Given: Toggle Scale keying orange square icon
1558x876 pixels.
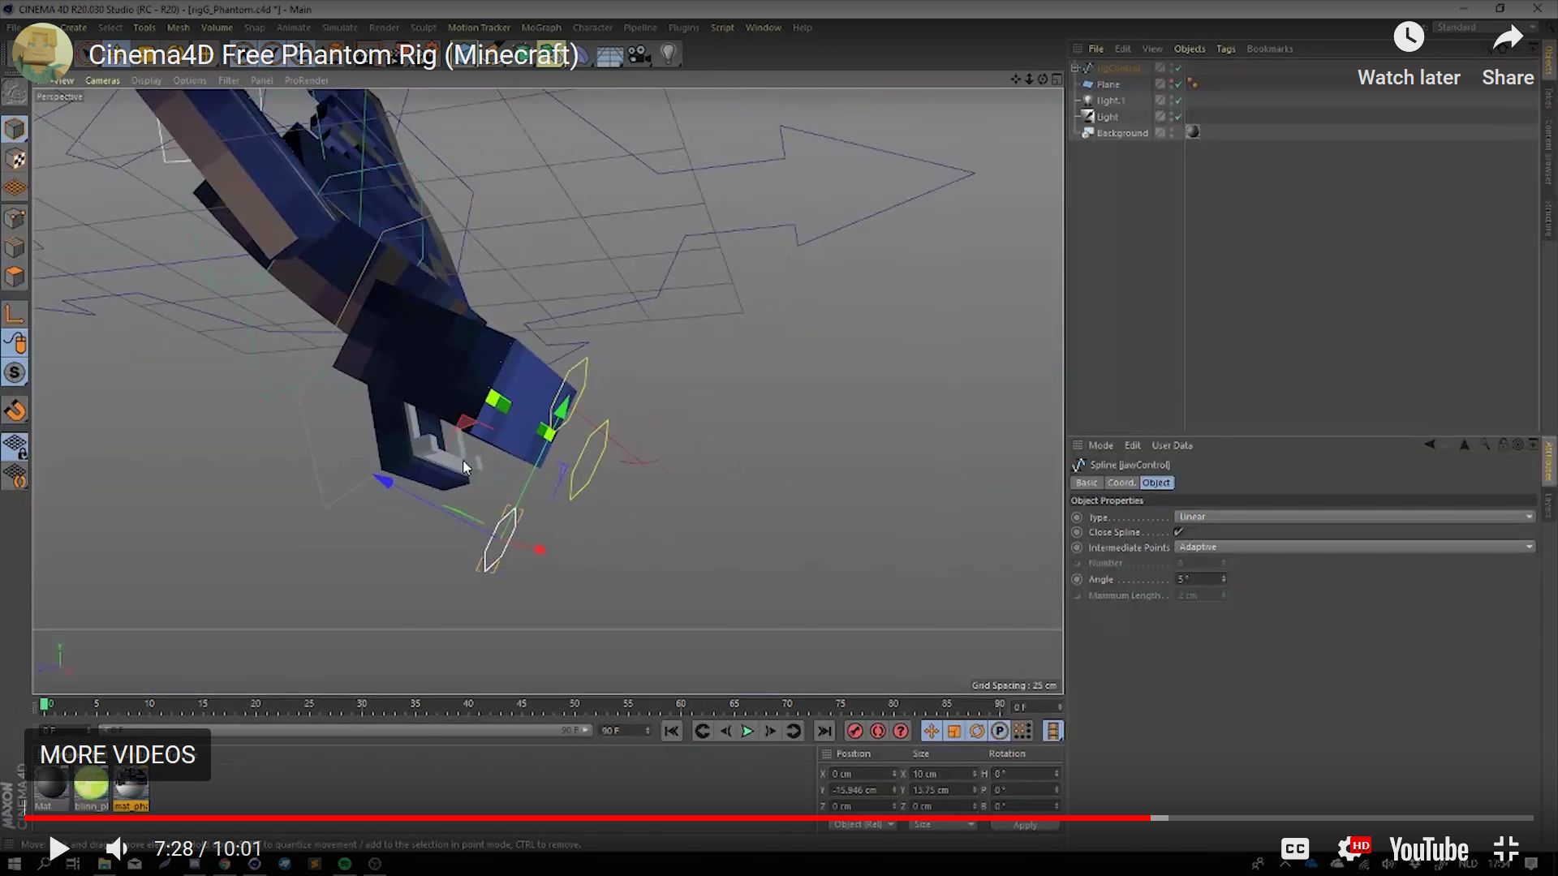Looking at the screenshot, I should [x=954, y=732].
